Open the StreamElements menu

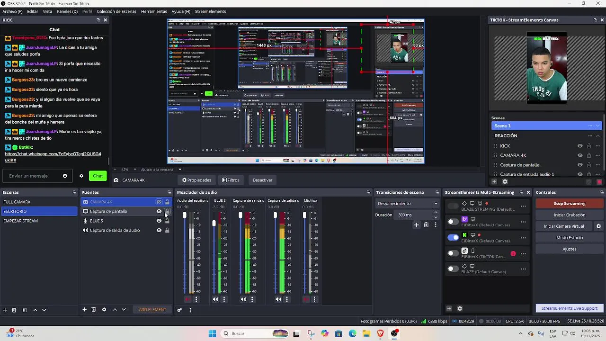pyautogui.click(x=210, y=11)
